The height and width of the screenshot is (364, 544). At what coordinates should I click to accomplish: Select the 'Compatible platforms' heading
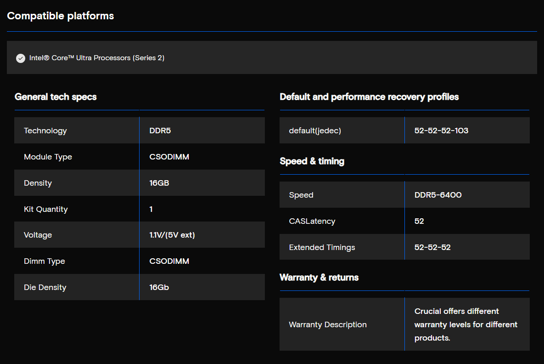60,16
